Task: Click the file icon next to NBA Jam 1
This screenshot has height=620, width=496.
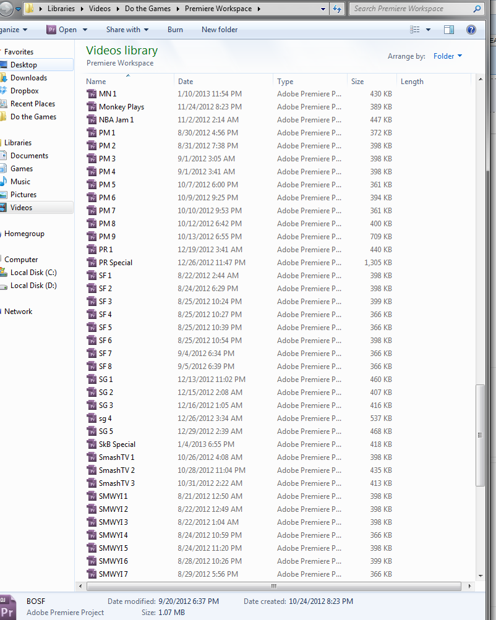Action: tap(92, 120)
